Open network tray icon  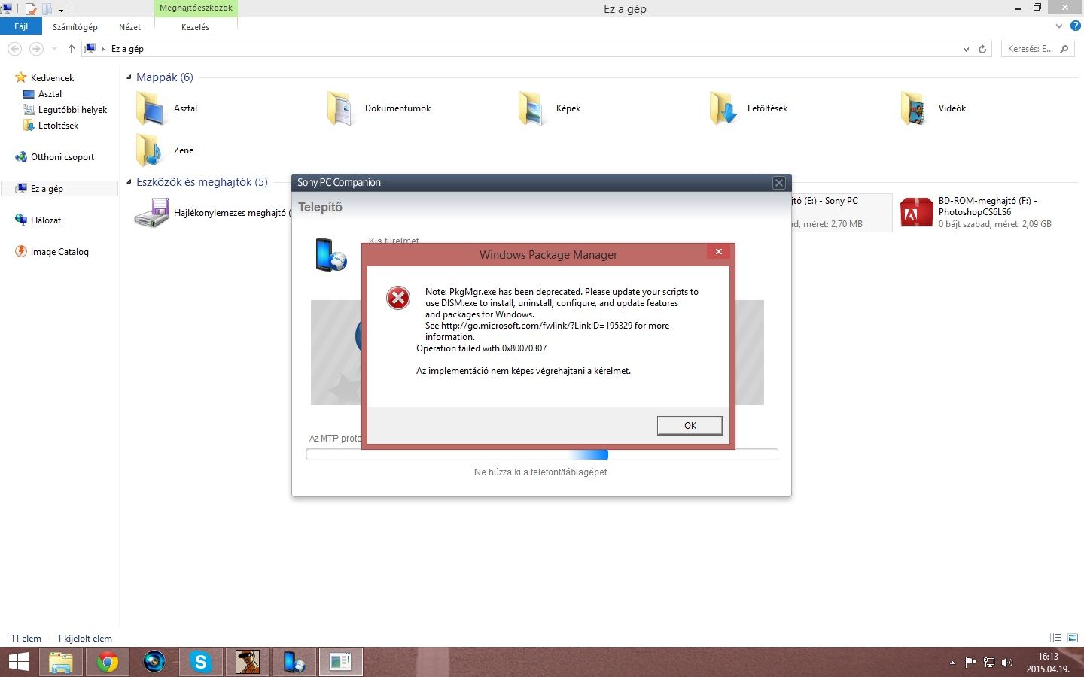click(989, 663)
